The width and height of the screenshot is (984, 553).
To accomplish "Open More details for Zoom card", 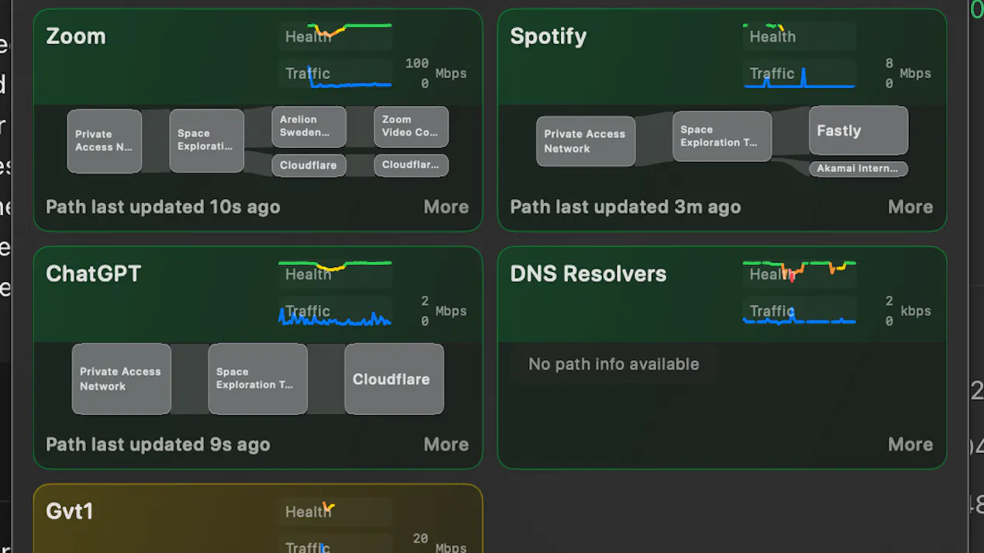I will [x=446, y=207].
